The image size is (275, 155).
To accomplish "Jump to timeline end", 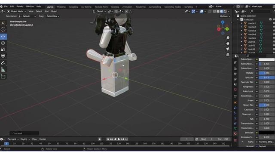I will click(x=126, y=139).
